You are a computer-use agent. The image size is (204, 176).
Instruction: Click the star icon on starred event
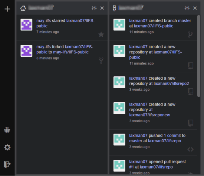[x=101, y=34]
